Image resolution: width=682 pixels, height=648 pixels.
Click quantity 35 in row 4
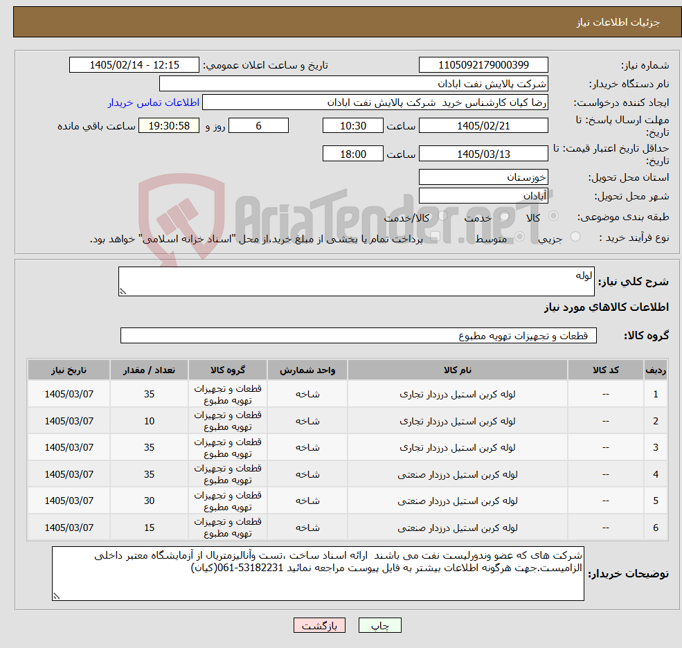click(149, 474)
